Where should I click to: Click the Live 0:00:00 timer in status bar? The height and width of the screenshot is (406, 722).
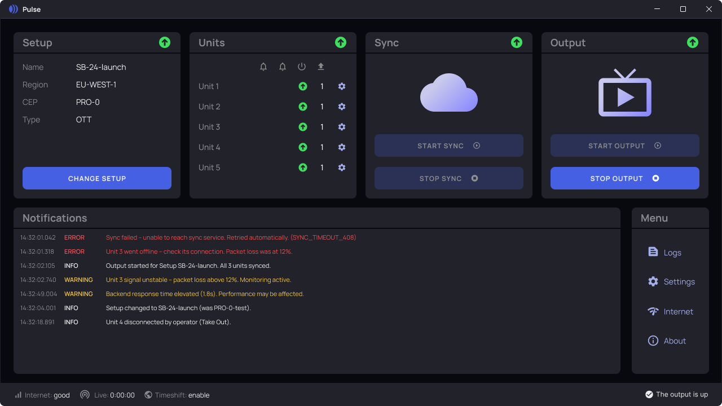pos(107,395)
